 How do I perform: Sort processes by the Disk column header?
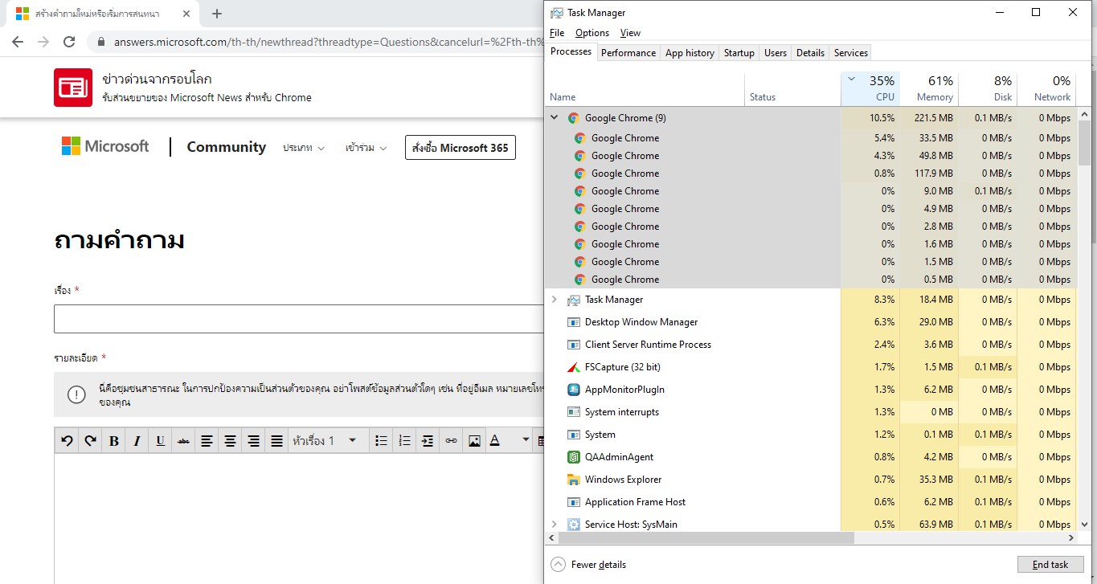pyautogui.click(x=988, y=88)
